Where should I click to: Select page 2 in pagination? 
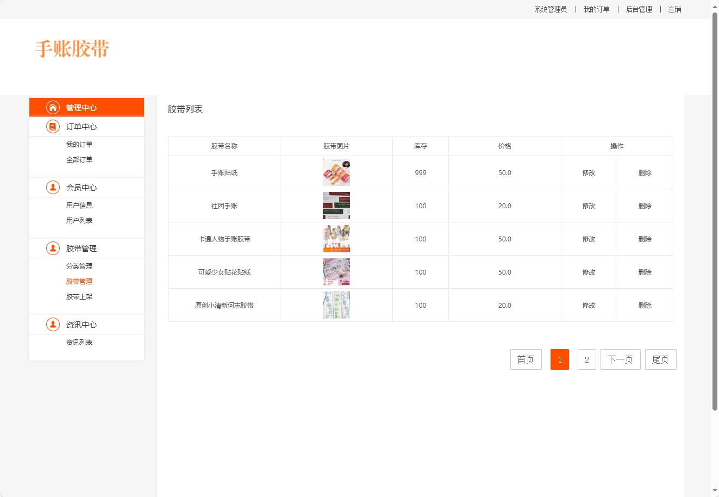586,359
